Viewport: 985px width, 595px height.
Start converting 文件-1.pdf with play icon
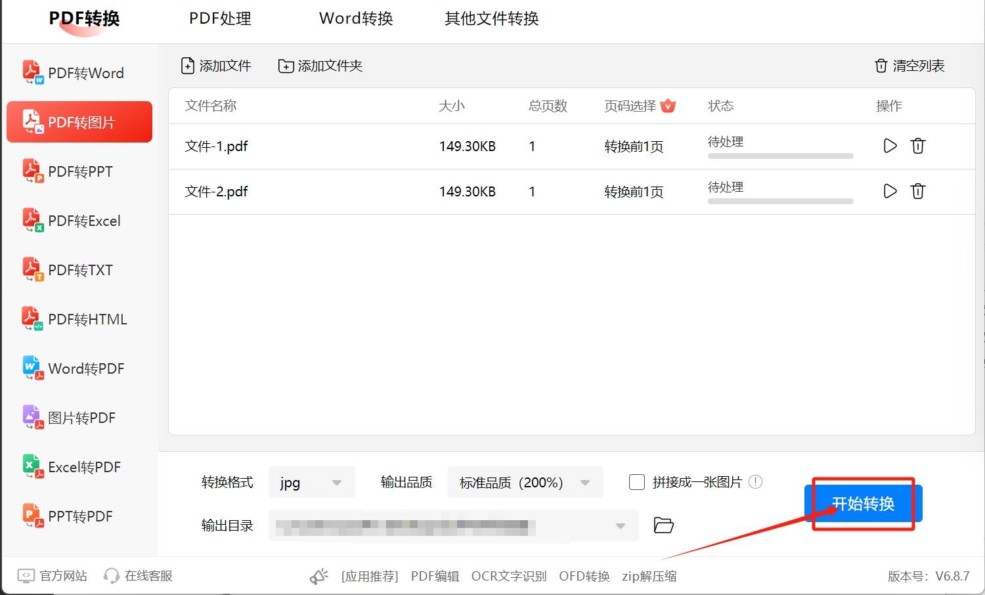point(890,146)
